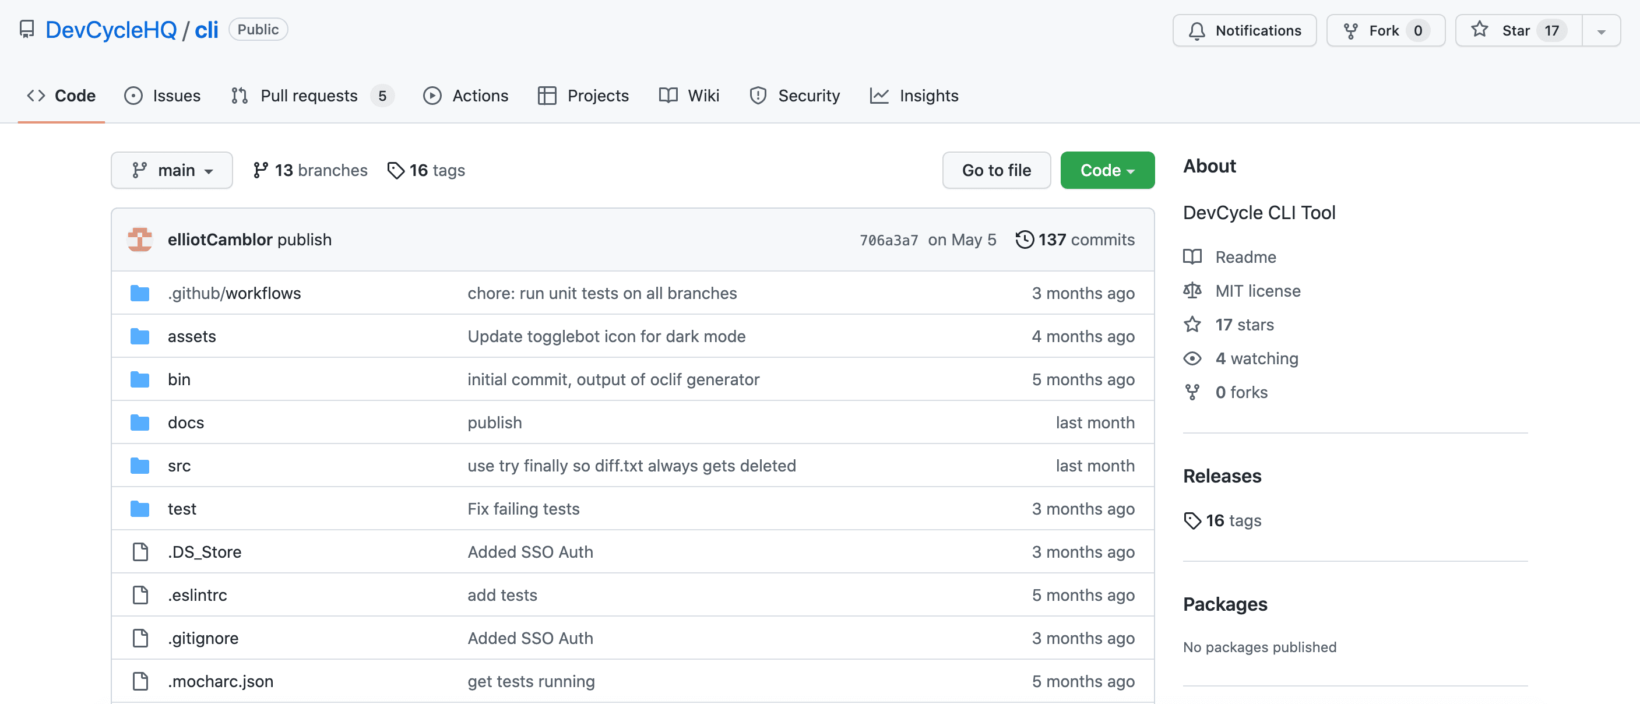Open the 13 branches view

click(308, 170)
